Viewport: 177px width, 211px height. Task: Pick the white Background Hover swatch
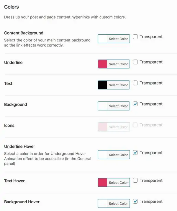click(102, 204)
